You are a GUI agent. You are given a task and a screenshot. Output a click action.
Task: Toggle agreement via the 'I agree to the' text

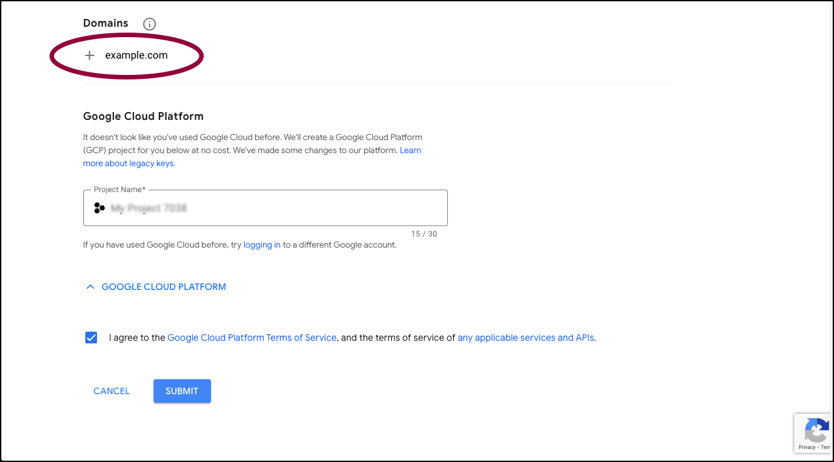click(x=137, y=338)
